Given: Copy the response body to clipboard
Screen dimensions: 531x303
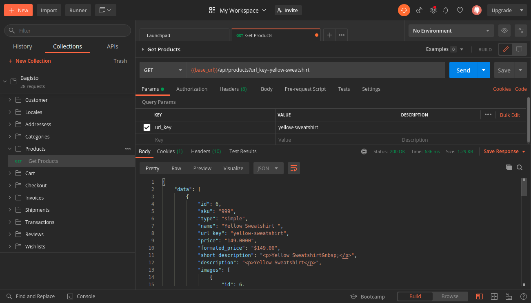Looking at the screenshot, I should point(509,167).
